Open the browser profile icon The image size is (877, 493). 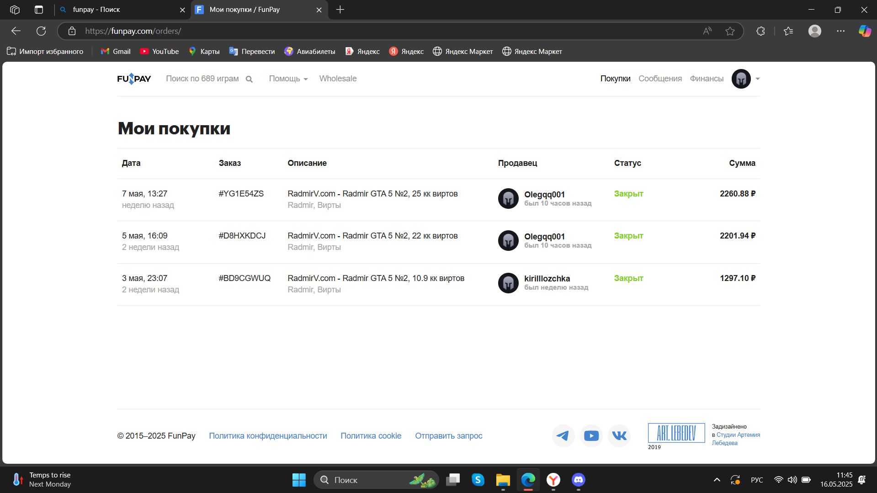[814, 31]
